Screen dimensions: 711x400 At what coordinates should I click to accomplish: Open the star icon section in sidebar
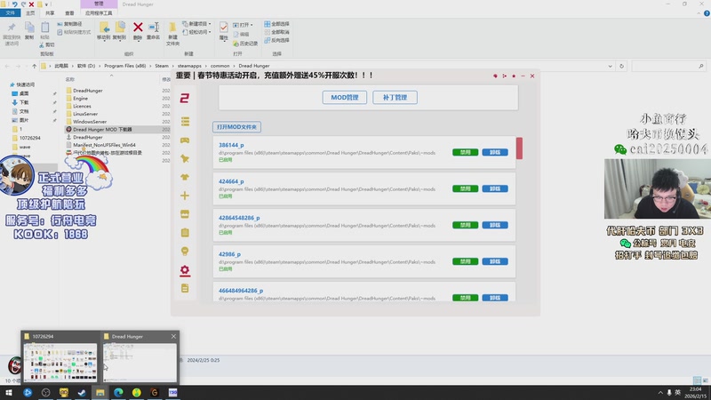pyautogui.click(x=185, y=159)
